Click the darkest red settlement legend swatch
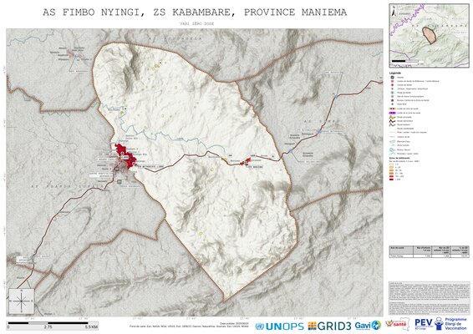This screenshot has width=473, height=334. 392,180
